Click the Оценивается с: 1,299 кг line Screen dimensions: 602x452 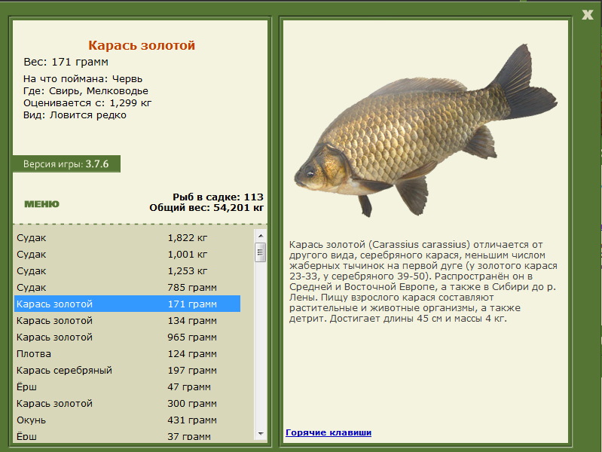tap(87, 103)
